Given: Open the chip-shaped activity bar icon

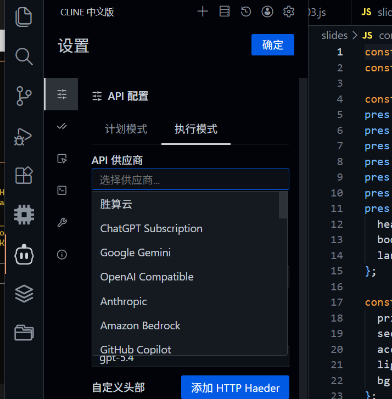Looking at the screenshot, I should (24, 215).
